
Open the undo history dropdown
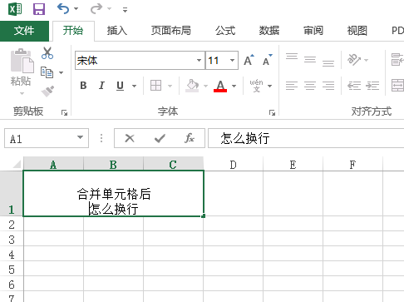pos(76,9)
